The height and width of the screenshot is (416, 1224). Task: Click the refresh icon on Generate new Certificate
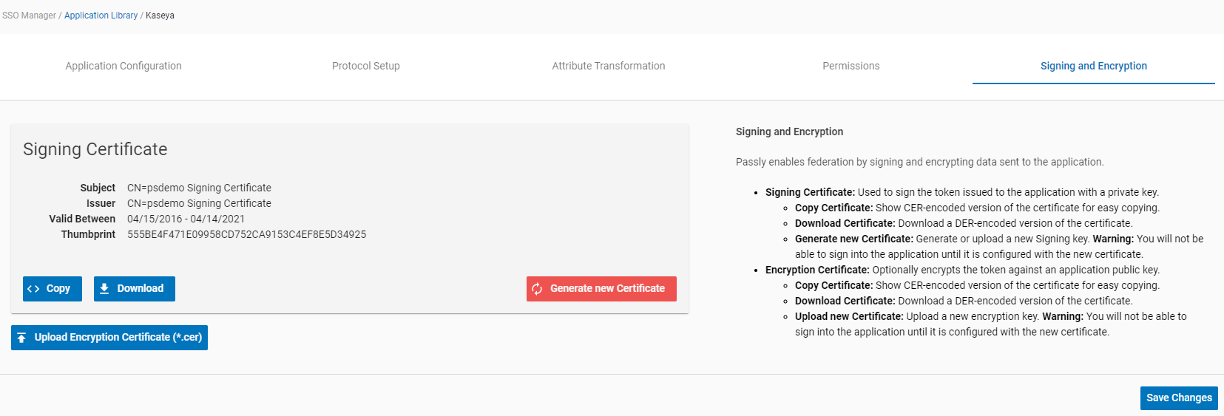tap(538, 289)
